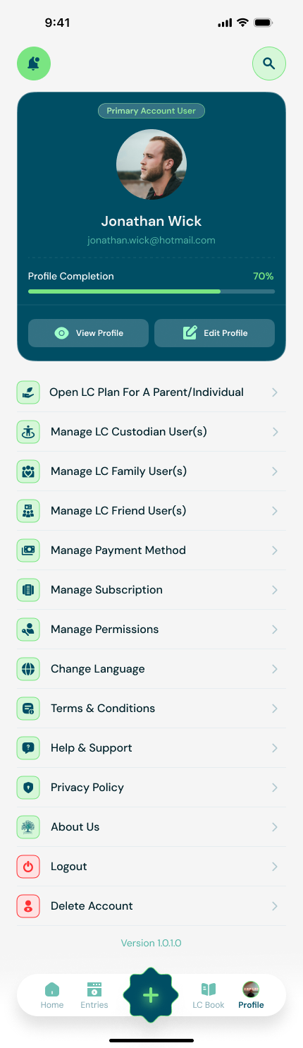Tap the Change Language globe icon

coord(28,669)
